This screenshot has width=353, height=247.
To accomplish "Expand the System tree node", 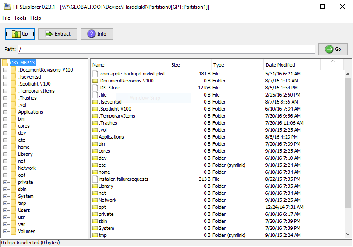I will [x=5, y=196].
